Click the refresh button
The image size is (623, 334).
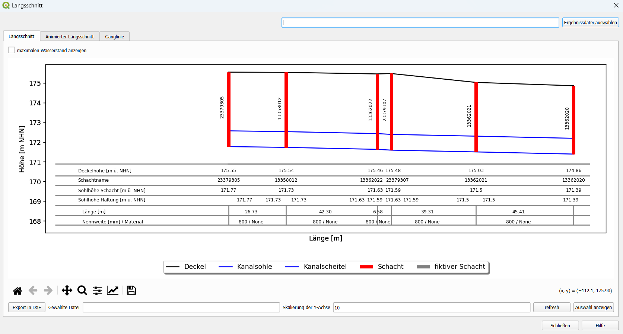click(552, 307)
